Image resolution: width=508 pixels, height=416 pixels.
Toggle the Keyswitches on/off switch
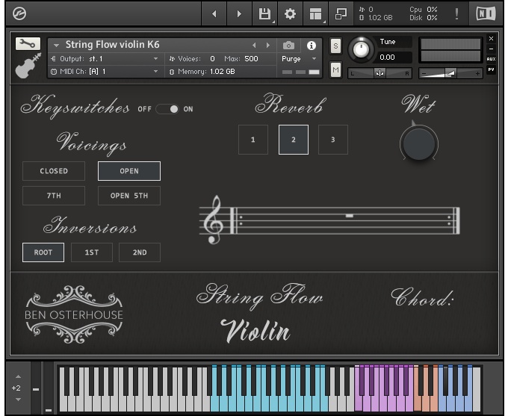pos(167,109)
